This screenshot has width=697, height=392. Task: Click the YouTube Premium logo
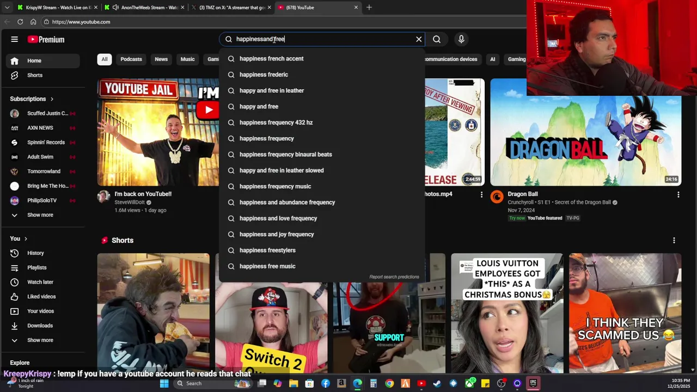click(x=46, y=39)
